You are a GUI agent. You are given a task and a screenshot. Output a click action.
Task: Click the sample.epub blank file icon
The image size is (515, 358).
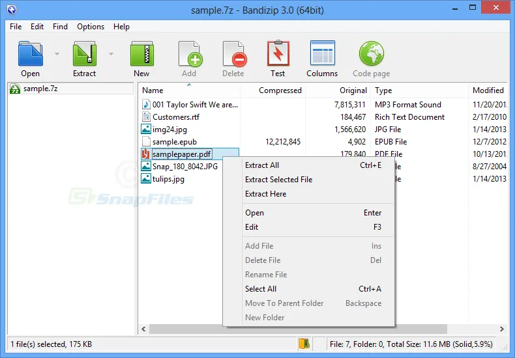click(146, 141)
